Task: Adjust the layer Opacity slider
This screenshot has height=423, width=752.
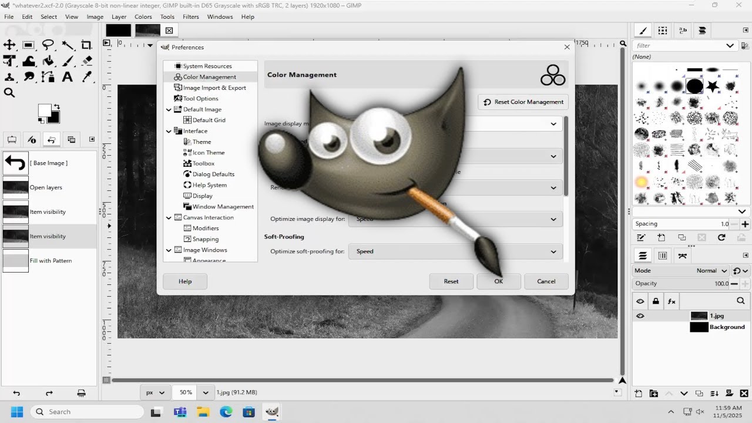Action: [681, 284]
